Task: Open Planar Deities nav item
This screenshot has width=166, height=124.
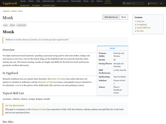Action: pyautogui.click(x=76, y=1)
